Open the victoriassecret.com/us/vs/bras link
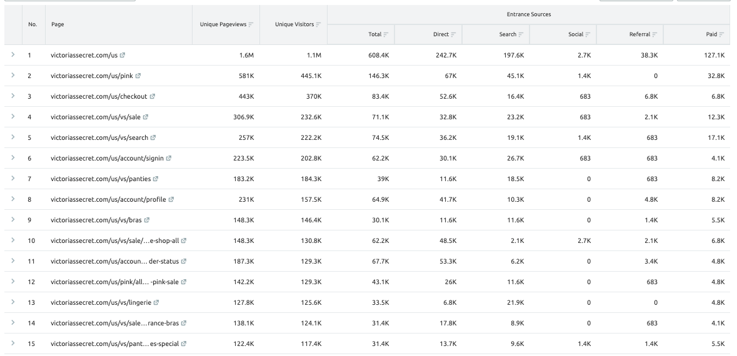This screenshot has width=737, height=356. pyautogui.click(x=96, y=220)
